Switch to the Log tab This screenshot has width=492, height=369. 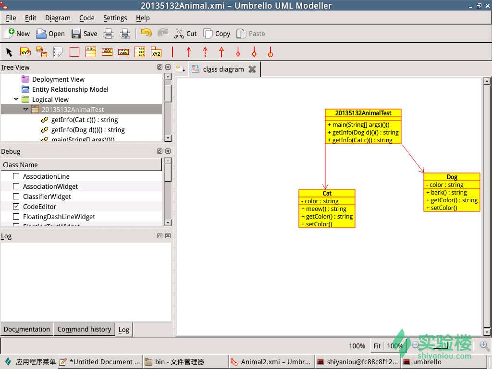[x=124, y=330]
